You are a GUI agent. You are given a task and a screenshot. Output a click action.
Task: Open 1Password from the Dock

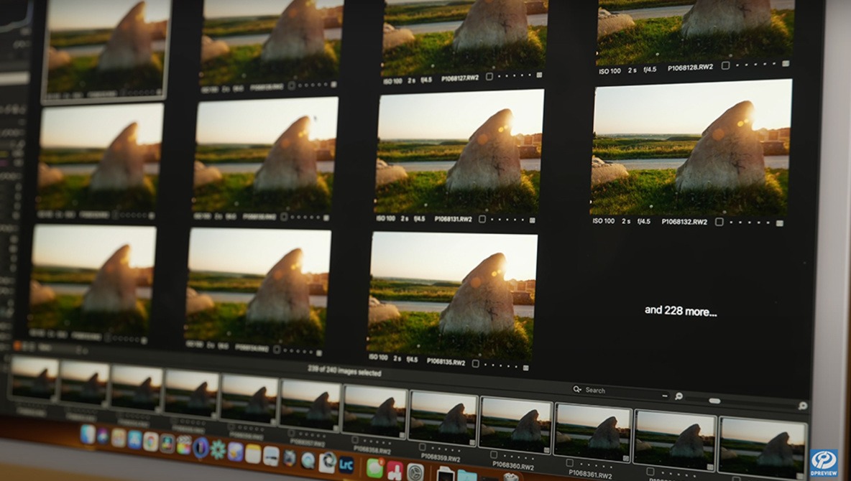(x=201, y=447)
